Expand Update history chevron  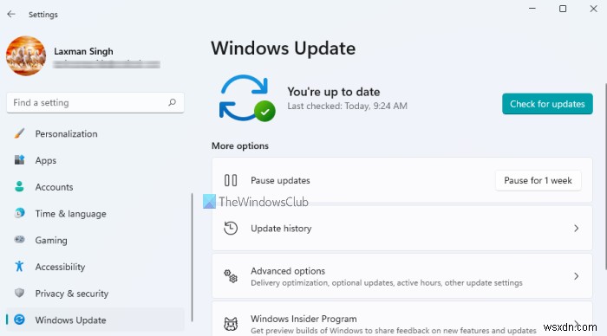pyautogui.click(x=577, y=228)
